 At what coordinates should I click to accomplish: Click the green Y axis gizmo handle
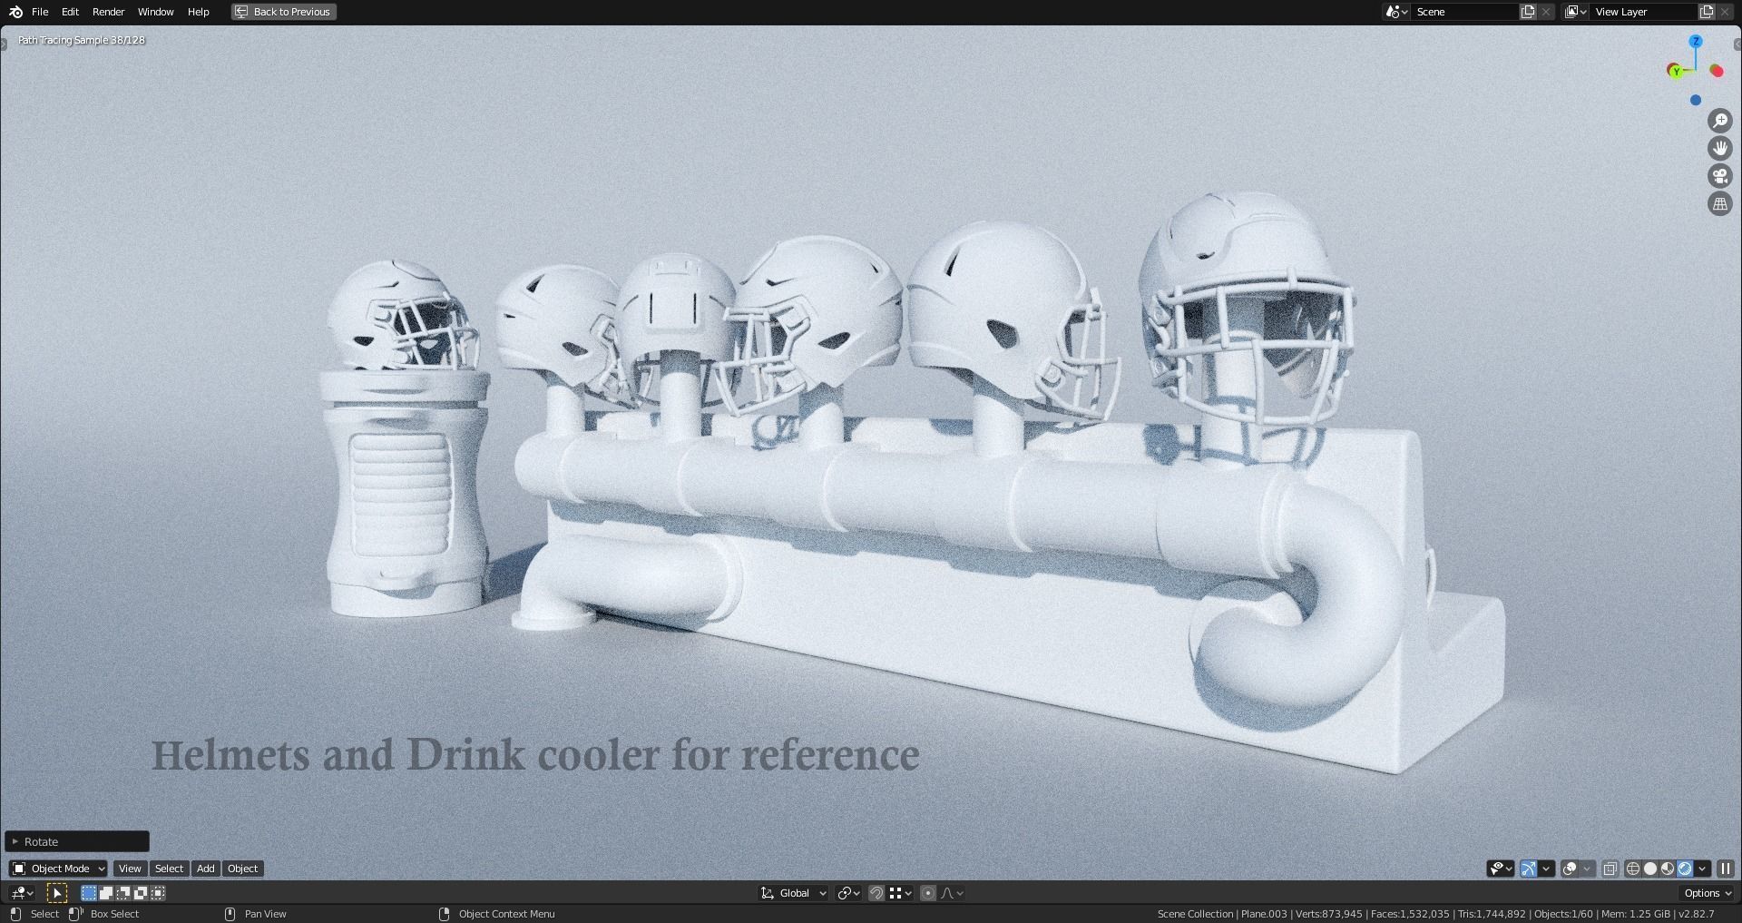click(1676, 71)
